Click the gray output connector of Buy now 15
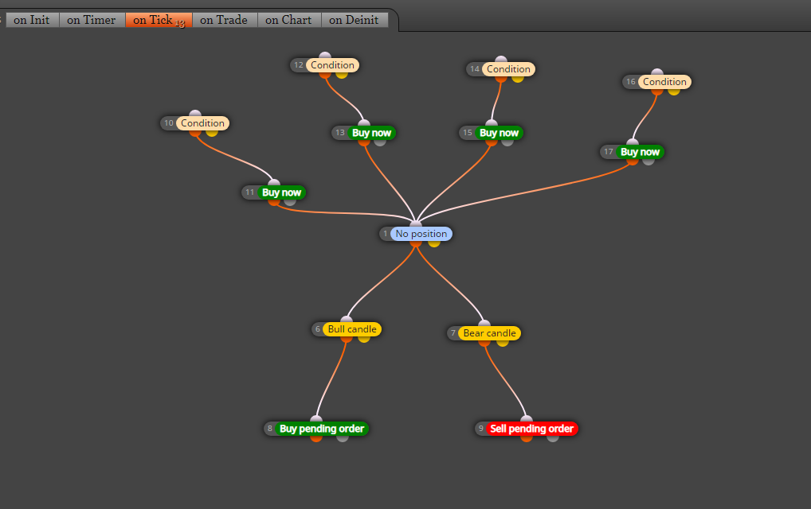The image size is (811, 509). pyautogui.click(x=507, y=142)
